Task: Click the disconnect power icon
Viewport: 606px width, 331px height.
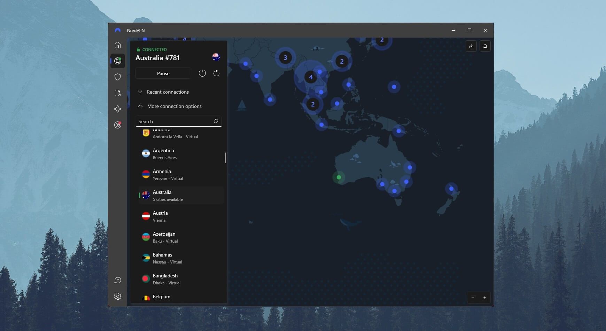Action: [202, 73]
